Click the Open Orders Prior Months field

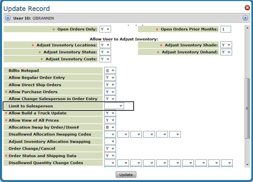click(225, 29)
